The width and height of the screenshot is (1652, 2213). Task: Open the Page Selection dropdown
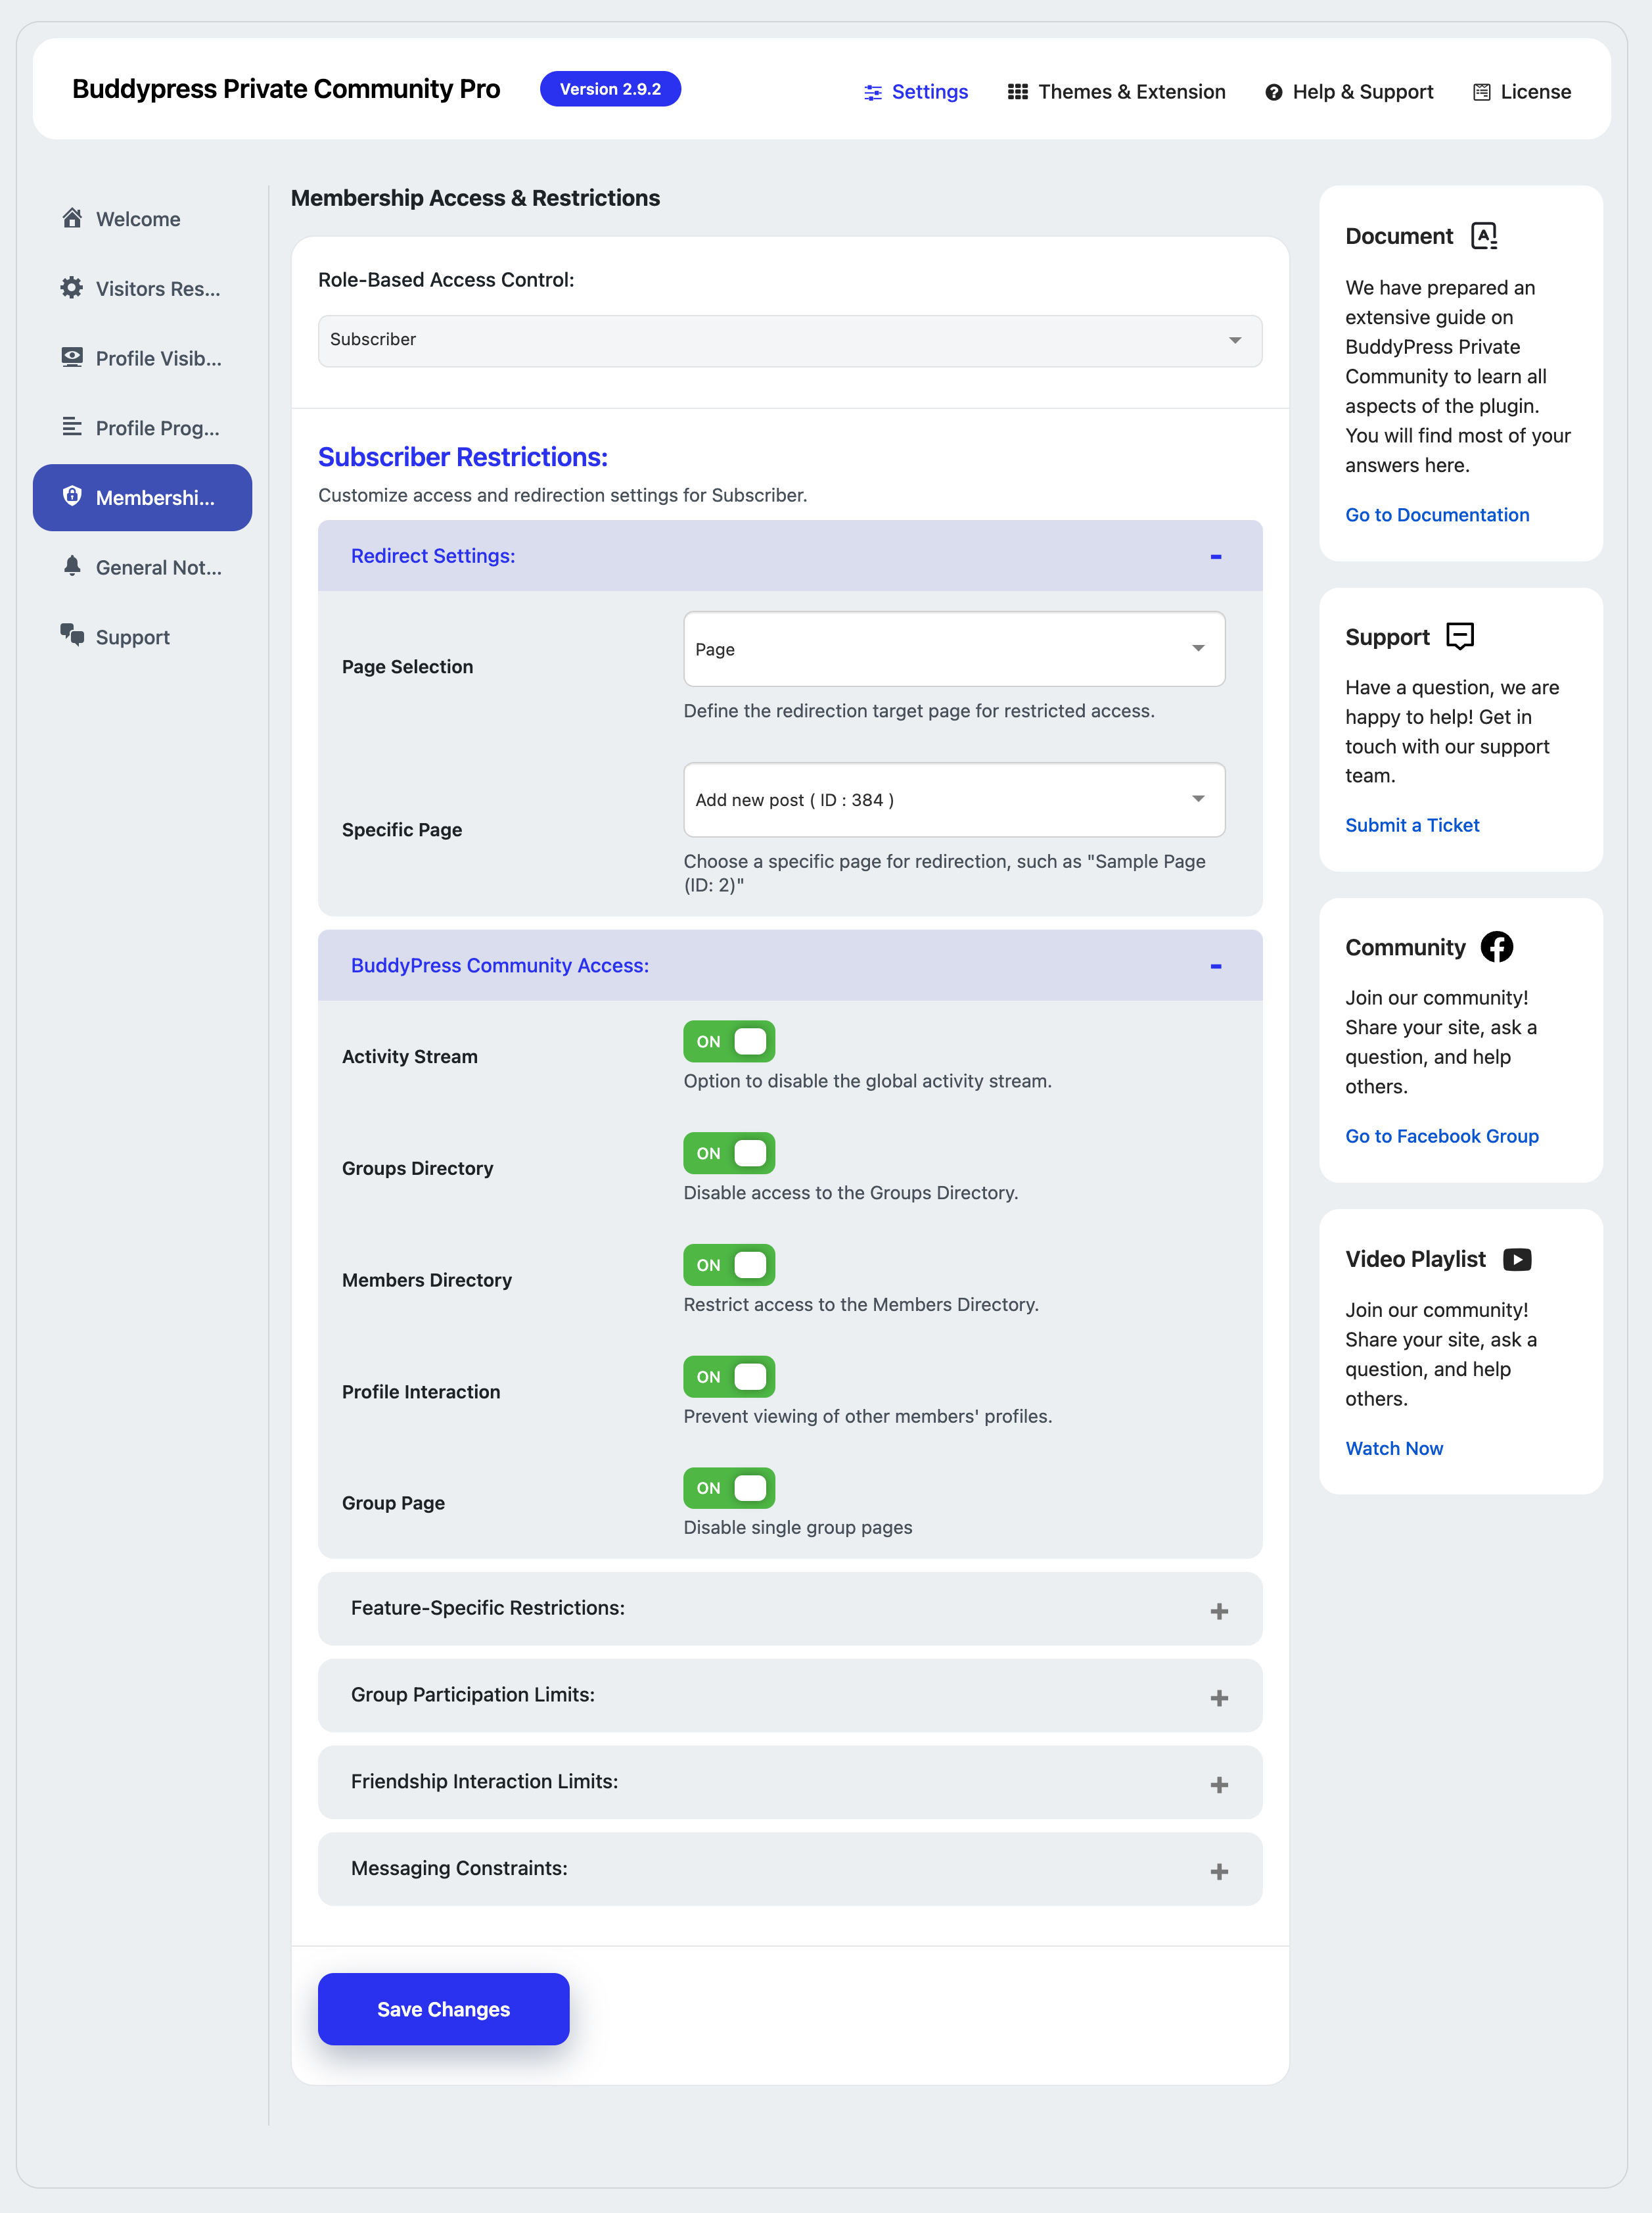(954, 648)
